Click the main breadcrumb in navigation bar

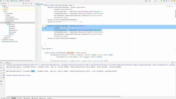point(28,1)
